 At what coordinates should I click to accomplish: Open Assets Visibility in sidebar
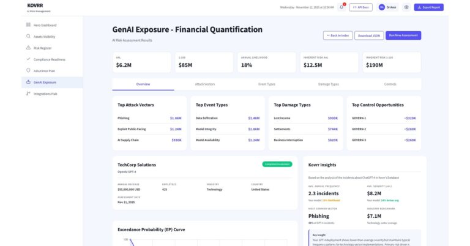coord(52,37)
